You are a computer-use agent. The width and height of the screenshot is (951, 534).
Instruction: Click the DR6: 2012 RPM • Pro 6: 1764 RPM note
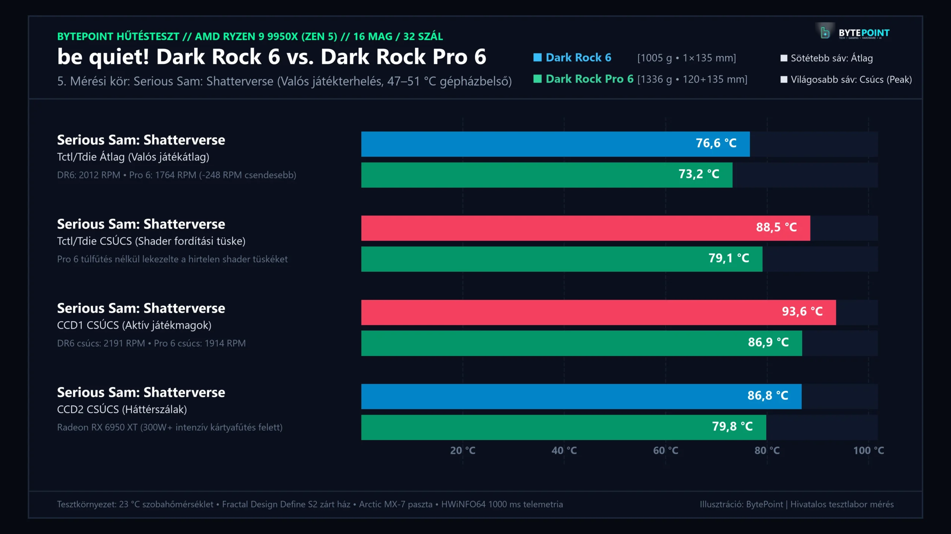176,175
